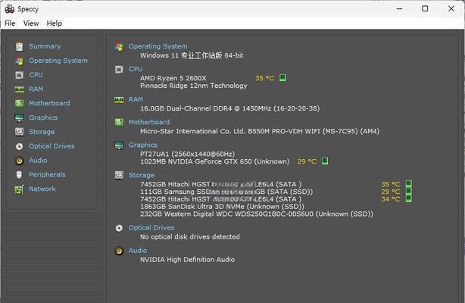
Task: Open the Help menu
Action: (55, 23)
